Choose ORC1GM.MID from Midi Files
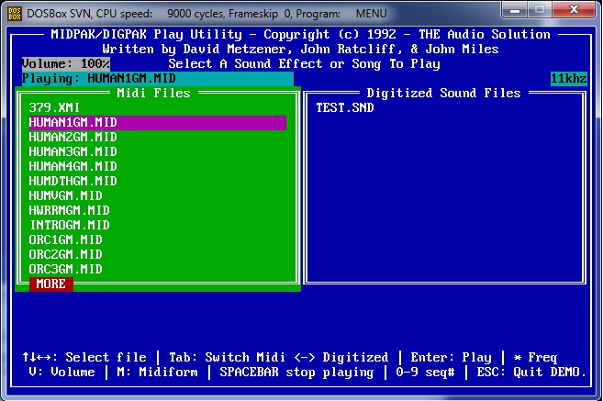This screenshot has height=401, width=603. (66, 239)
